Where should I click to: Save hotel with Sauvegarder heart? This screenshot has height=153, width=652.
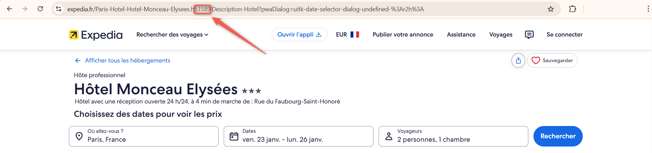click(552, 60)
